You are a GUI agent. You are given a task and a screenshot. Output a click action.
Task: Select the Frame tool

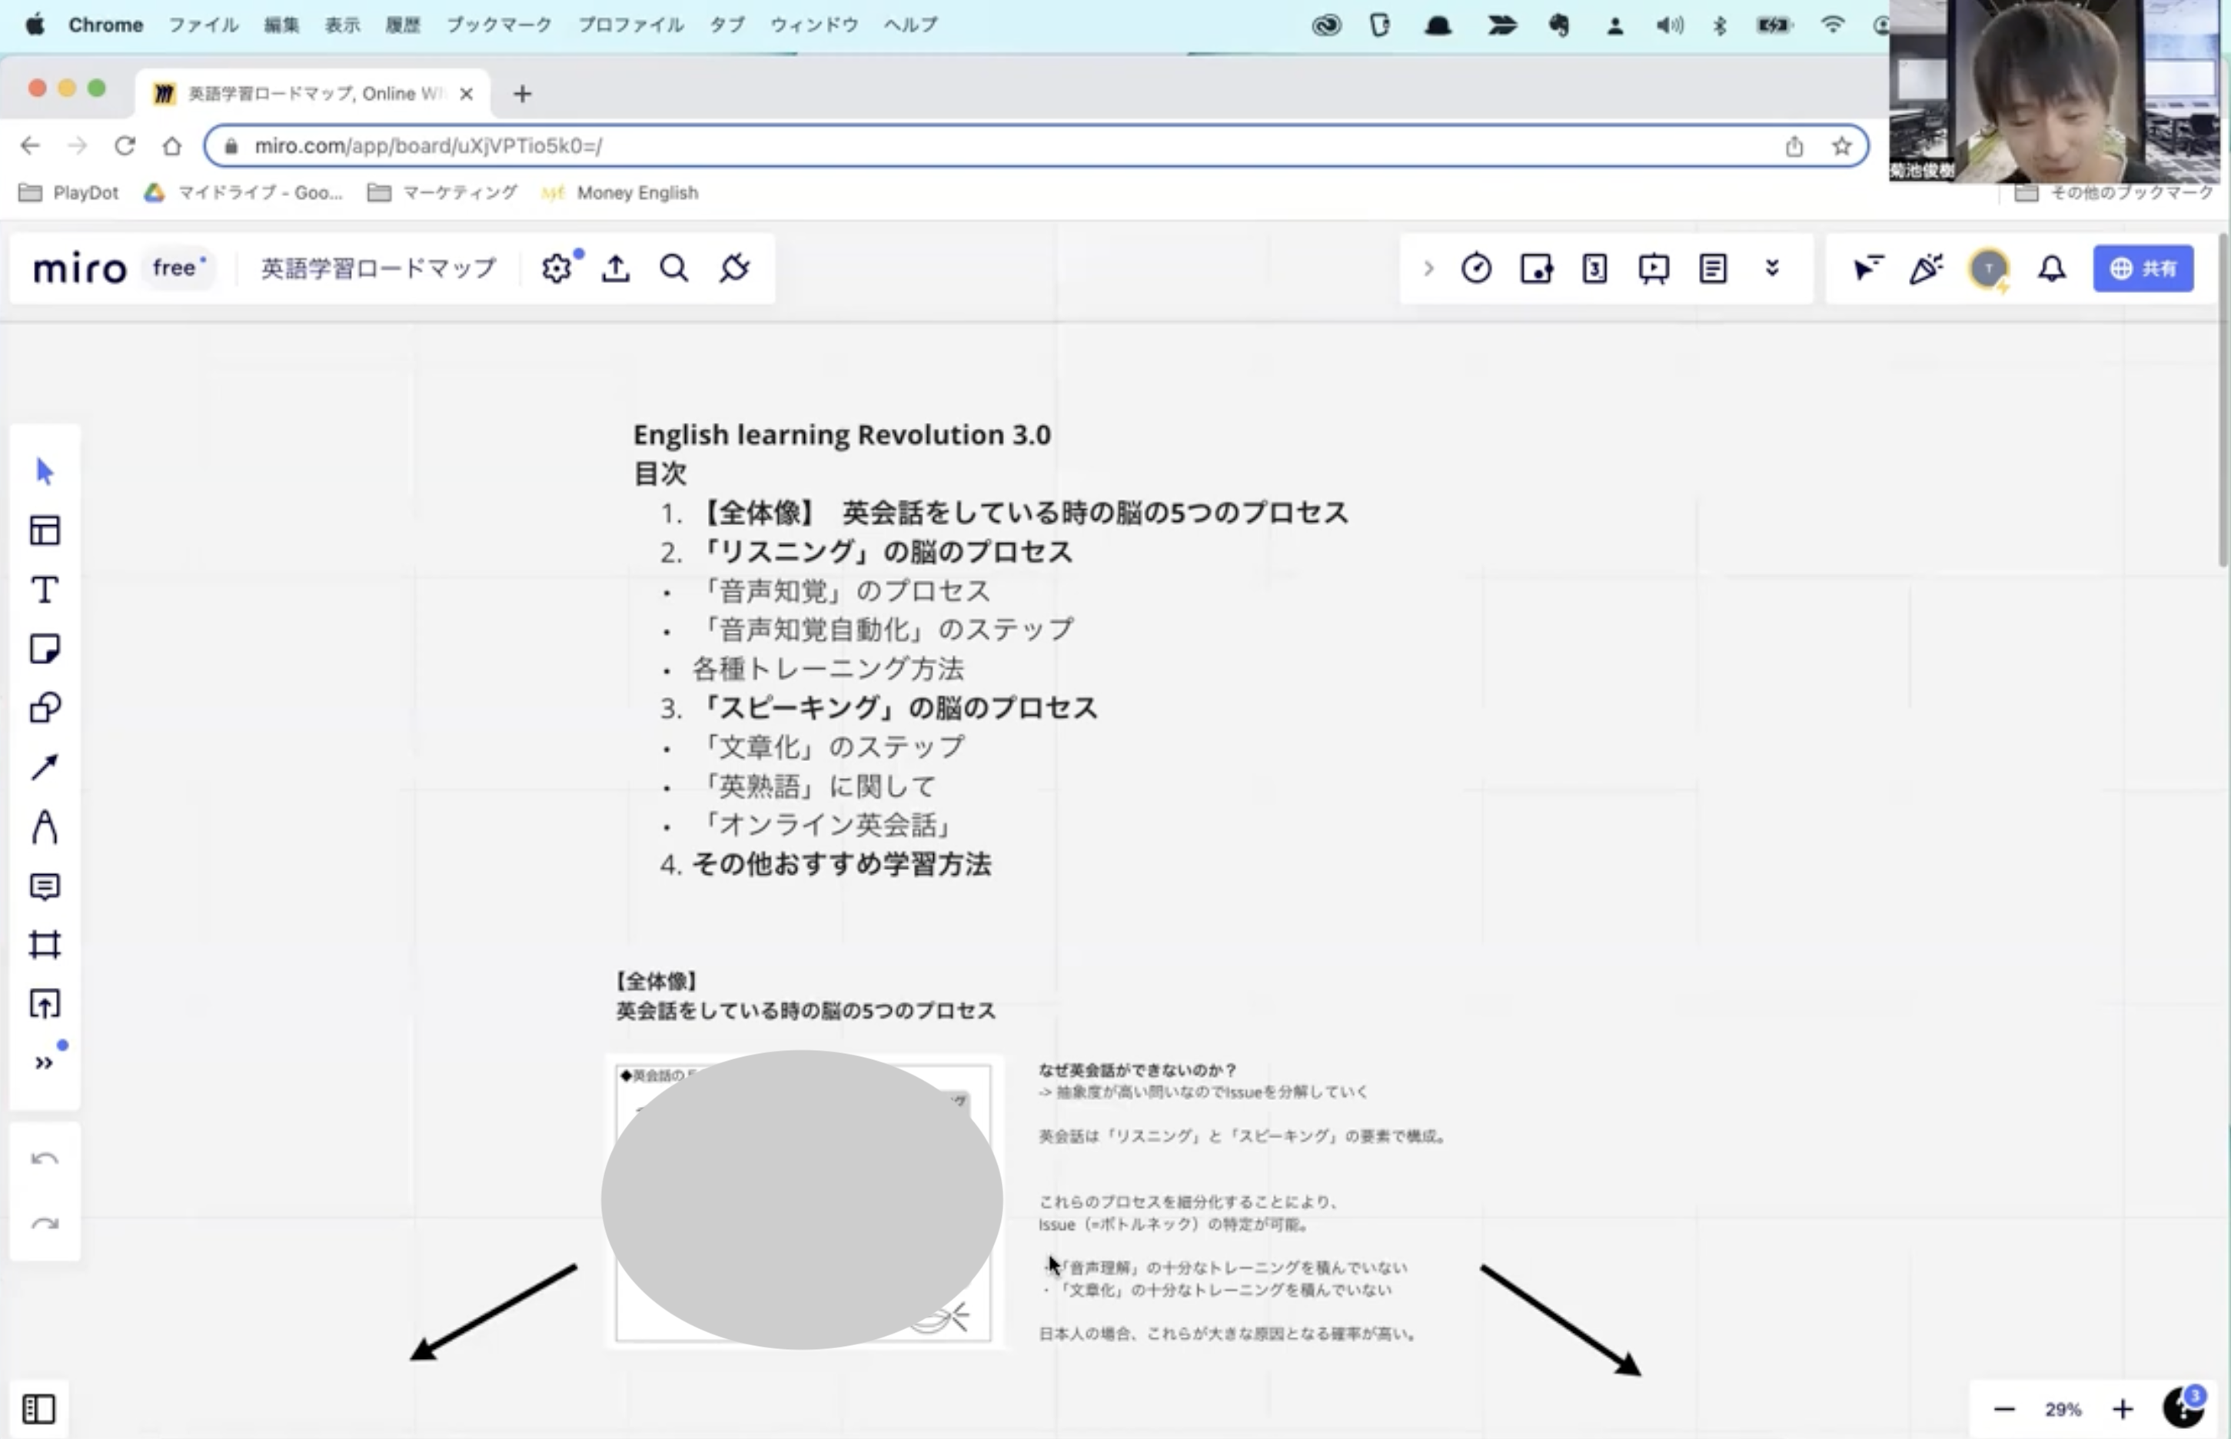click(x=45, y=945)
